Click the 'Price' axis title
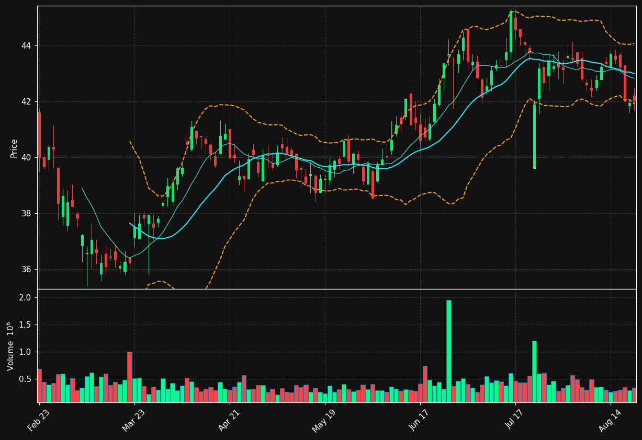Viewport: 642px width, 440px height. click(14, 148)
